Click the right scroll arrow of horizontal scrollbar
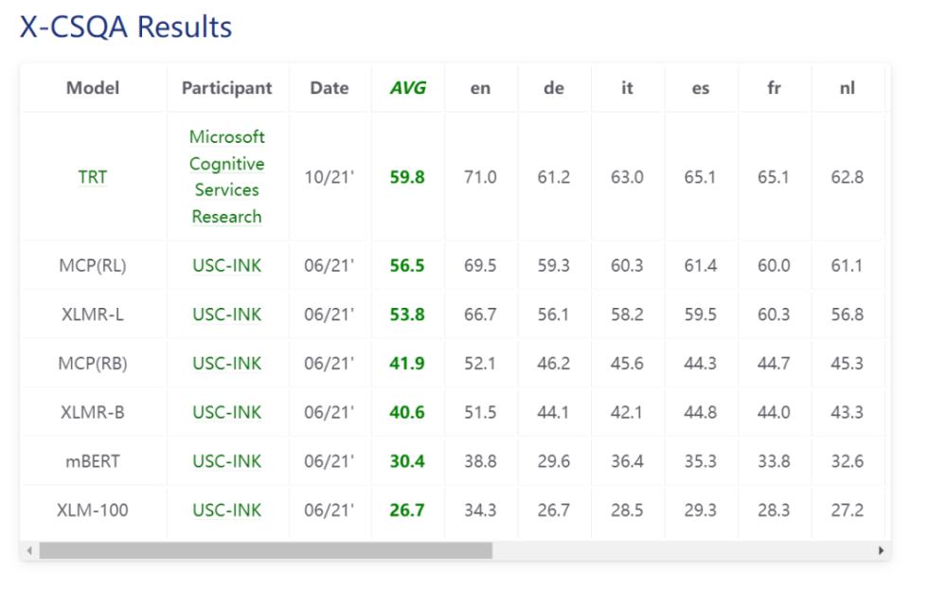 [x=881, y=550]
